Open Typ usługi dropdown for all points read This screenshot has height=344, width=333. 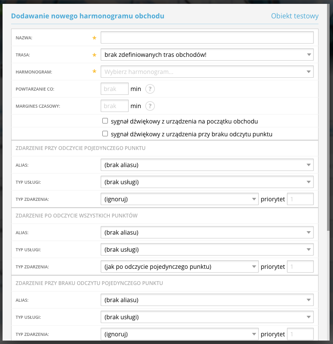click(x=207, y=250)
